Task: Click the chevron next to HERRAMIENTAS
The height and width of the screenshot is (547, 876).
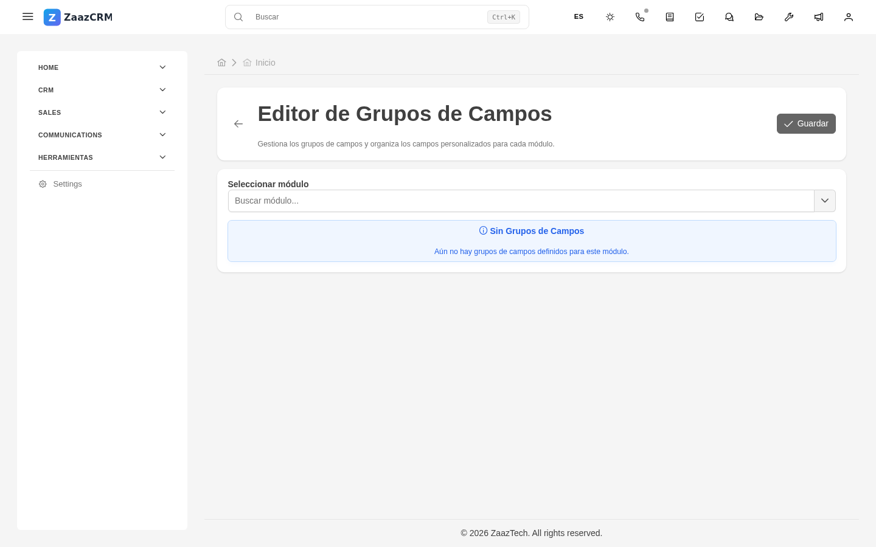Action: [x=162, y=157]
